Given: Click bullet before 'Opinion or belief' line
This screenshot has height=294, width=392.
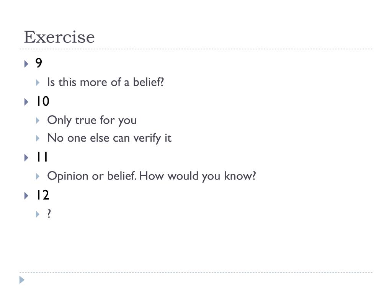Looking at the screenshot, I should pos(38,176).
